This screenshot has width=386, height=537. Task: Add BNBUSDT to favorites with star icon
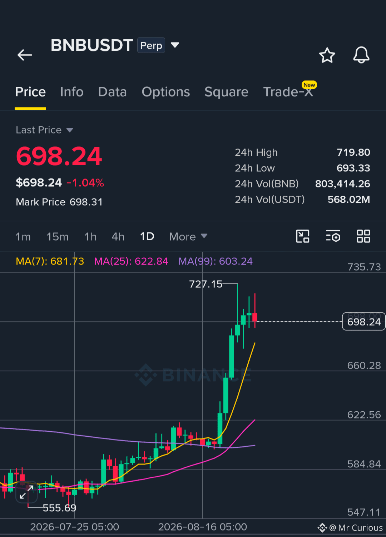tap(327, 55)
